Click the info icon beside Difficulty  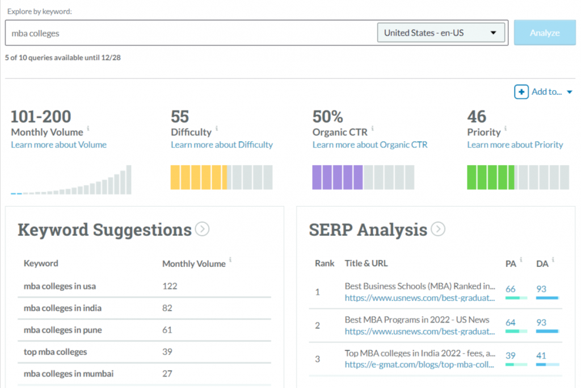217,128
